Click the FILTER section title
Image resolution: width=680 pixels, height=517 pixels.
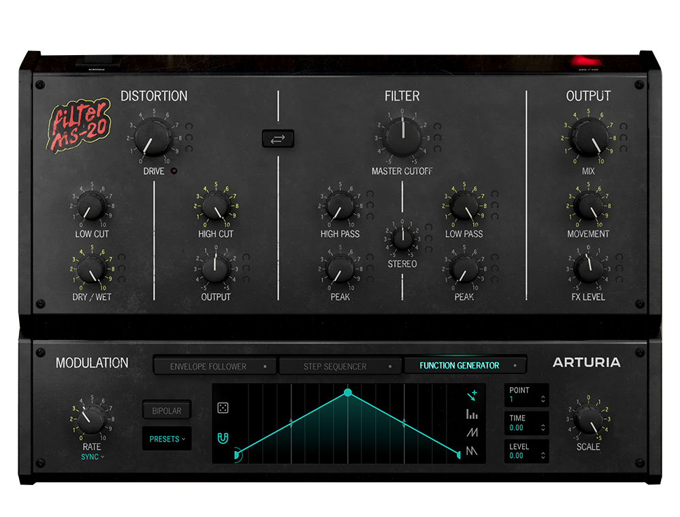pyautogui.click(x=402, y=96)
